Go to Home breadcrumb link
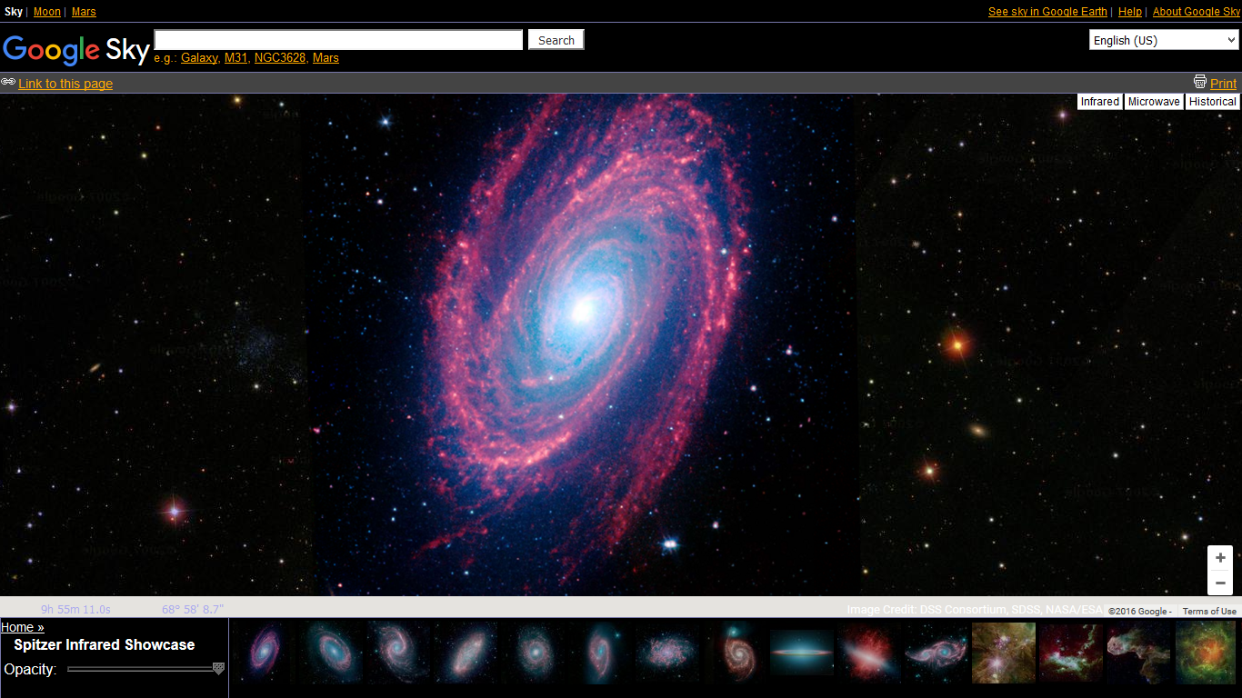Image resolution: width=1242 pixels, height=698 pixels. coord(22,627)
